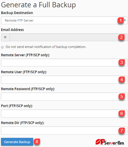Focus the Email Address input field
The width and height of the screenshot is (128, 147).
68,37
